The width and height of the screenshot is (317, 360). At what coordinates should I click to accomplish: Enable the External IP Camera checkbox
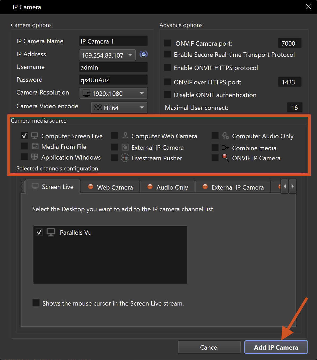point(115,147)
